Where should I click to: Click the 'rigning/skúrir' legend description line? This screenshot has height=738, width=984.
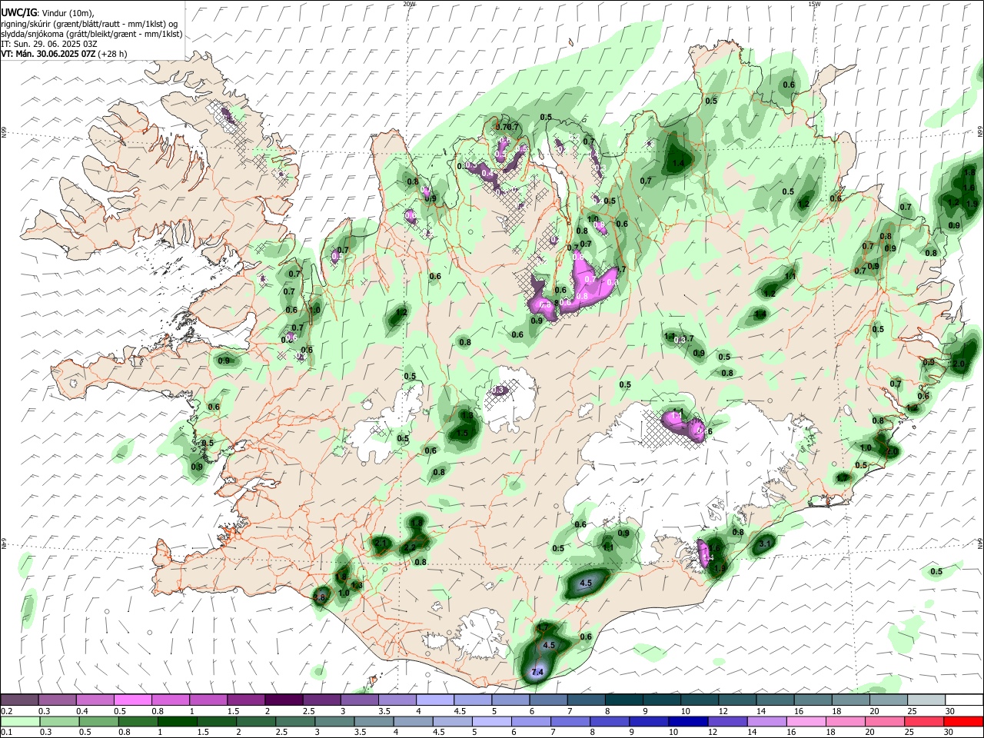click(x=89, y=24)
